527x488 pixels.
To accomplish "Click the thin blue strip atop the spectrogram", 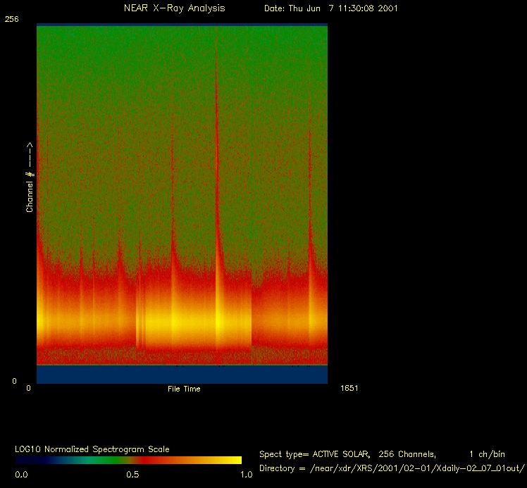I will 182,25.
